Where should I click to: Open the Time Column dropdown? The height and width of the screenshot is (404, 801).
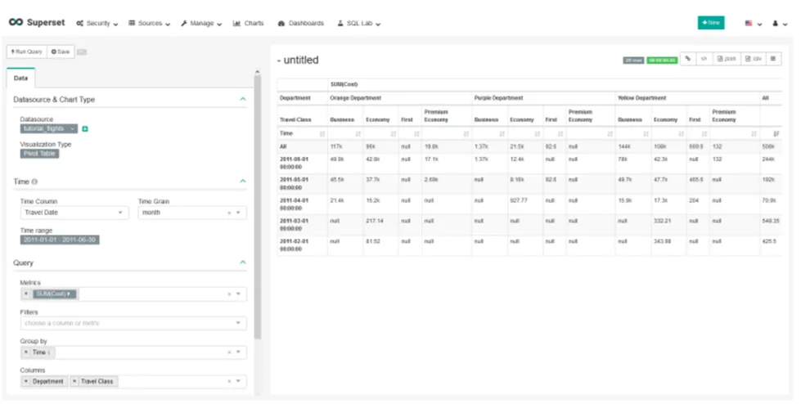[74, 213]
